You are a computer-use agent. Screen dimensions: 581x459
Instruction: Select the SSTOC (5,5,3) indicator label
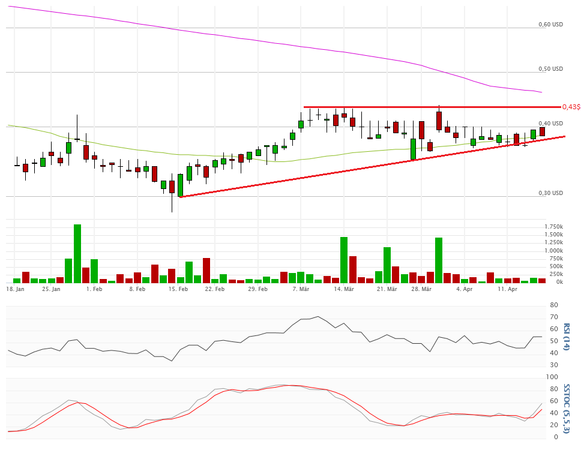coord(565,407)
